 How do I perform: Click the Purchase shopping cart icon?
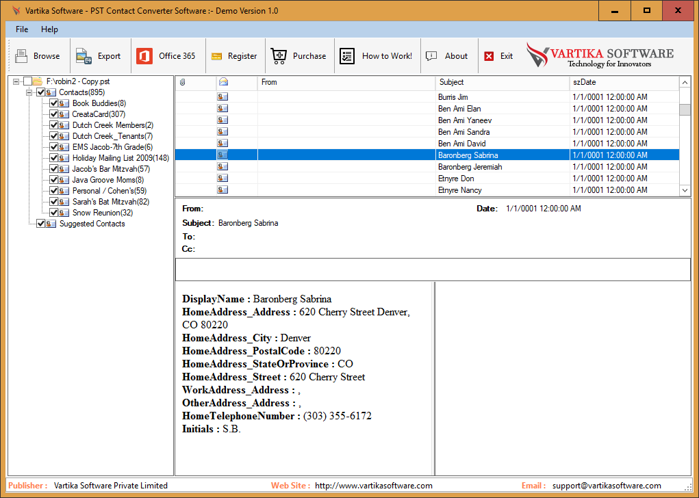(x=279, y=56)
